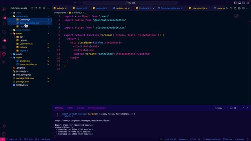The width and height of the screenshot is (251, 141).
Task: Switch to the index.js editor tab
Action: click(x=60, y=8)
